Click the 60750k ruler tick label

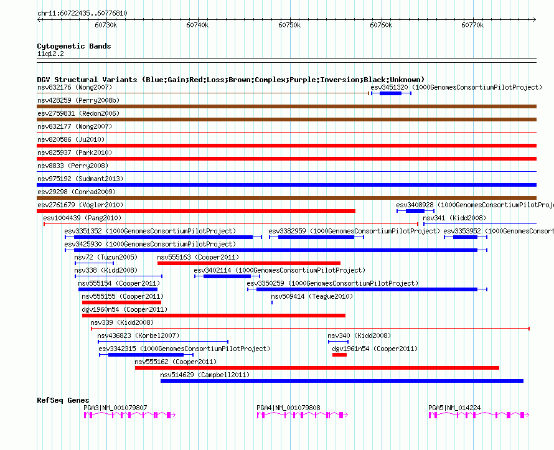tap(289, 25)
